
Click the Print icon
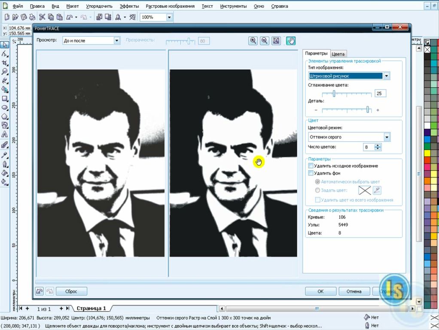32,17
